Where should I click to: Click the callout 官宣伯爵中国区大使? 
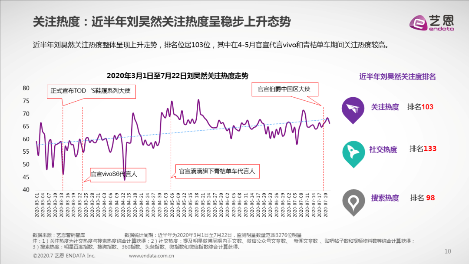(x=285, y=89)
